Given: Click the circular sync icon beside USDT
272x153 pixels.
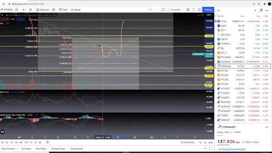Looking at the screenshot, I should pos(202,15).
